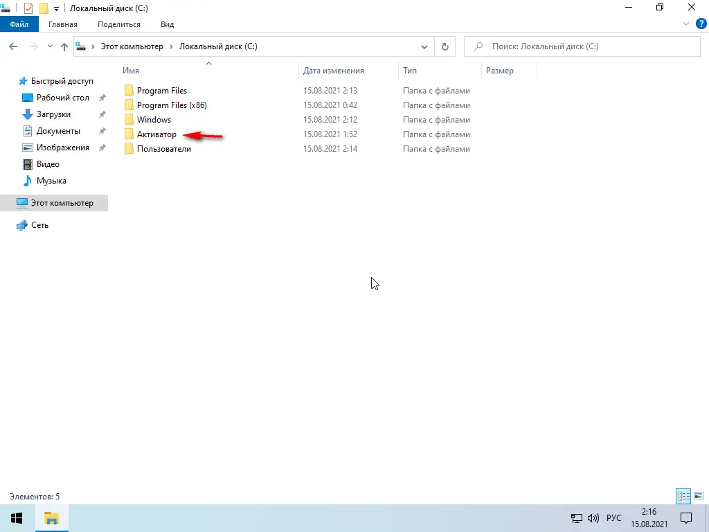Screen dimensions: 709x532
Task: Select the Пользователи folder
Action: pos(163,149)
